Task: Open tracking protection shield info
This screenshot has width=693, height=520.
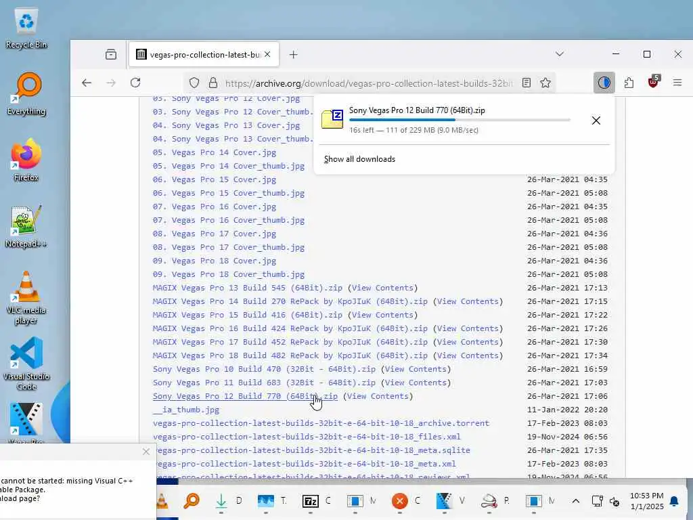Action: pyautogui.click(x=194, y=83)
